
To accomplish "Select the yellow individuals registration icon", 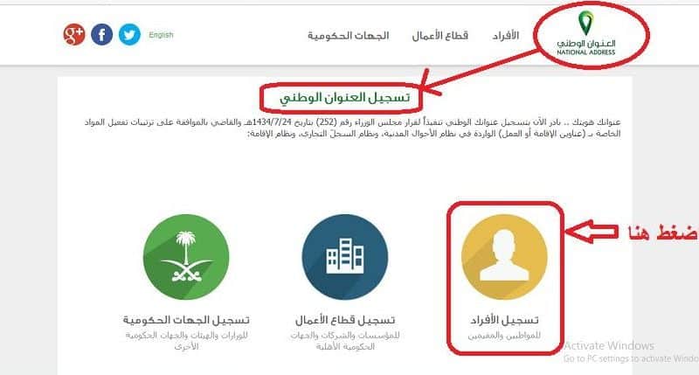I will pyautogui.click(x=504, y=257).
